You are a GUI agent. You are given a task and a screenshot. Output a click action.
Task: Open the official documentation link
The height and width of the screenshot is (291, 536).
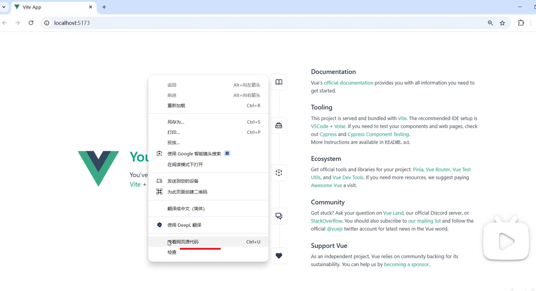point(348,83)
